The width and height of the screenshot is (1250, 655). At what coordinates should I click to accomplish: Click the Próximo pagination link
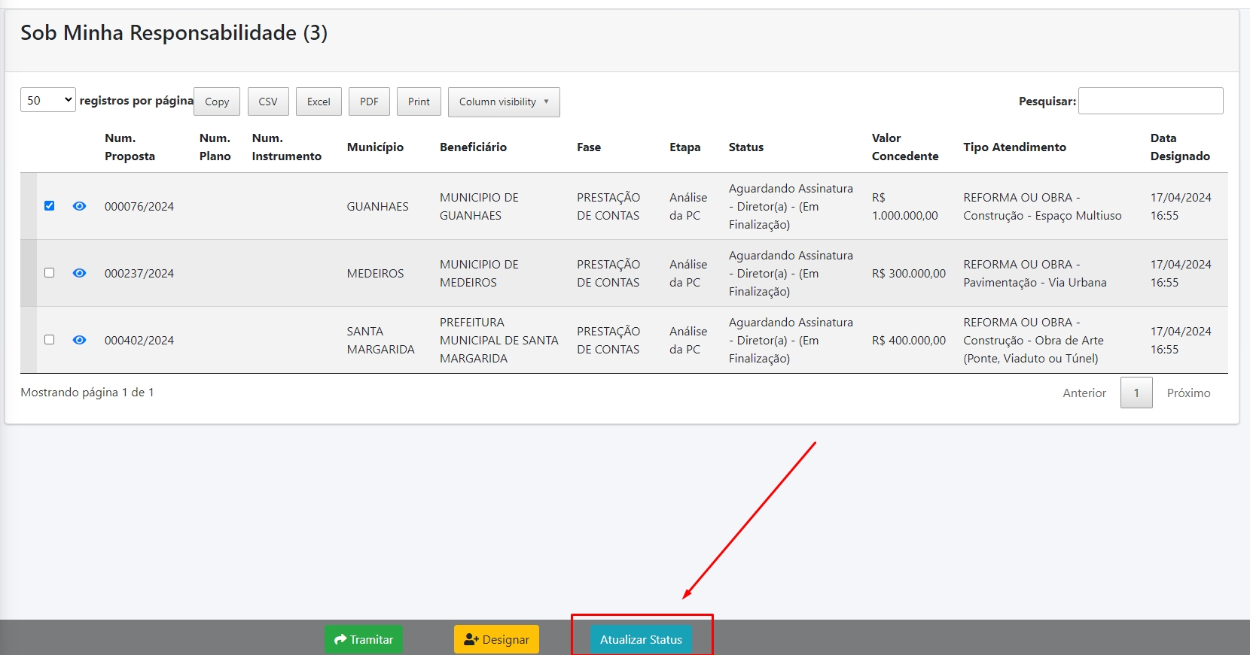[1188, 393]
